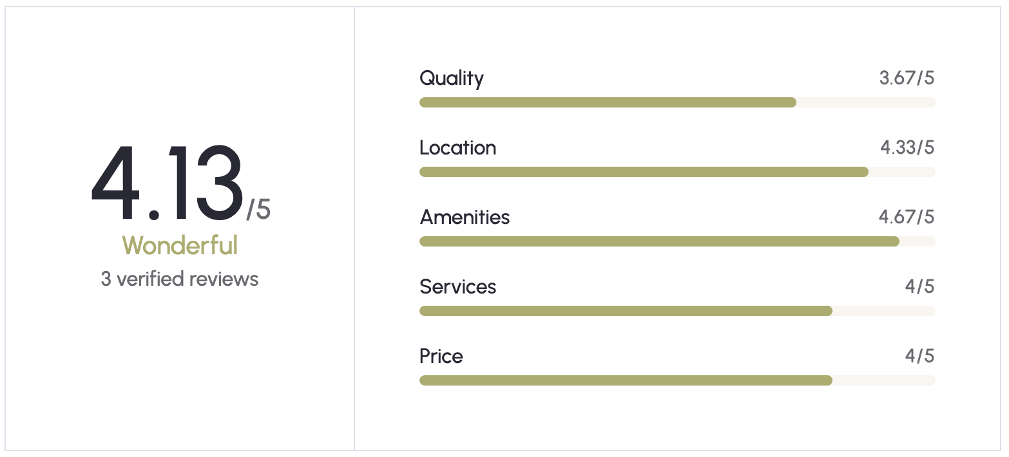Viewport: 1009px width, 457px height.
Task: Open the 3 verified reviews text
Action: click(180, 279)
